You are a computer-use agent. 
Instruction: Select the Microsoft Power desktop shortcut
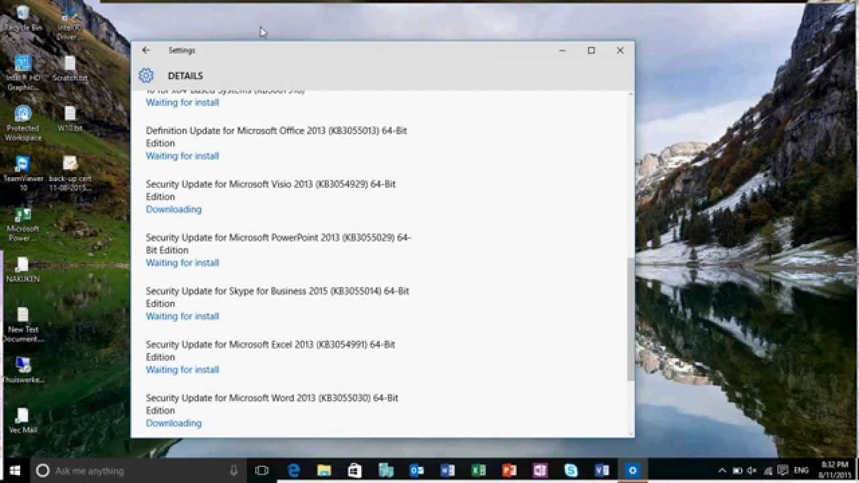coord(23,224)
